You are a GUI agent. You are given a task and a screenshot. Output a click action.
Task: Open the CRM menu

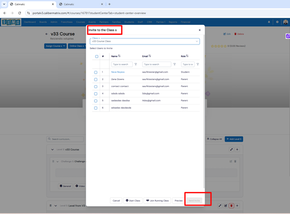click(x=150, y=22)
